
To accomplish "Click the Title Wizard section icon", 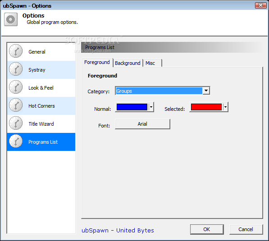I will click(16, 123).
